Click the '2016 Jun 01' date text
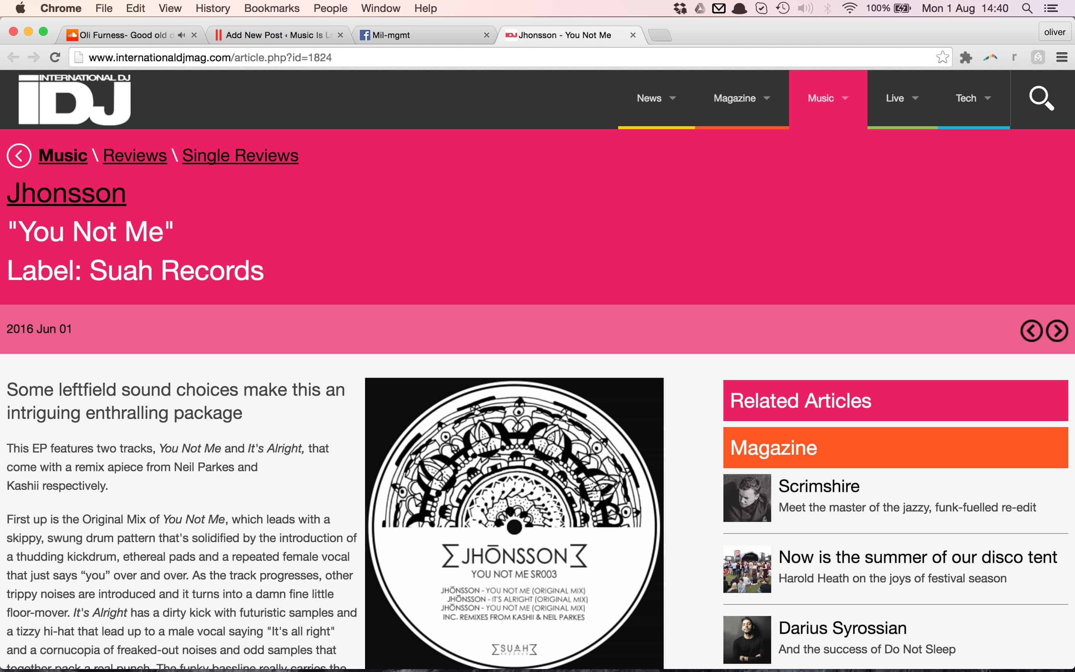 click(39, 329)
